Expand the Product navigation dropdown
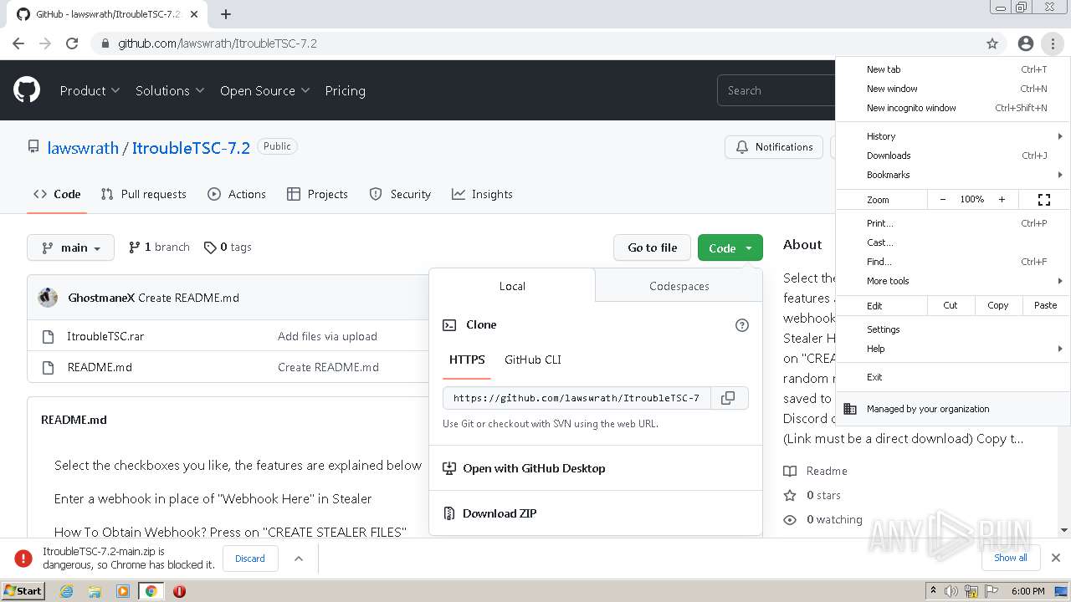 [90, 90]
